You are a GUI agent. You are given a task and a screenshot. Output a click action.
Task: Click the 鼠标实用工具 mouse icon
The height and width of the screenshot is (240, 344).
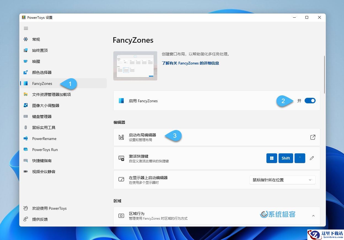(x=26, y=127)
